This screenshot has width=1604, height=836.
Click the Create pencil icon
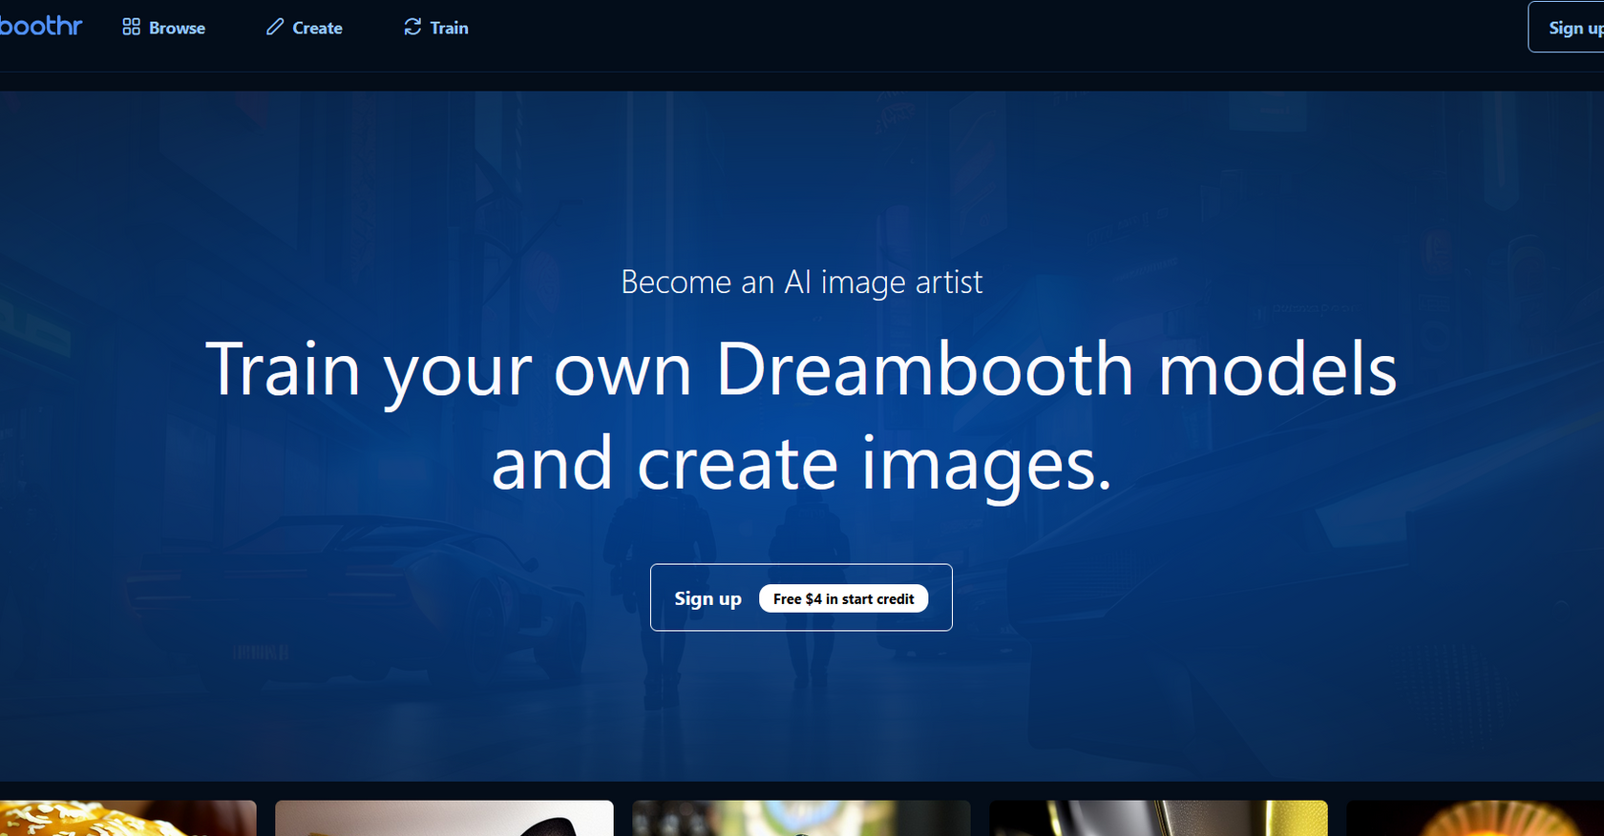pos(275,28)
